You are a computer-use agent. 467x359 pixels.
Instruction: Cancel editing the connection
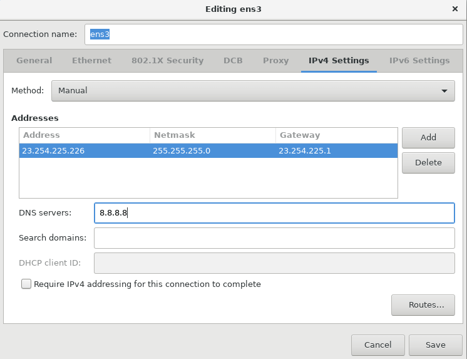(377, 345)
